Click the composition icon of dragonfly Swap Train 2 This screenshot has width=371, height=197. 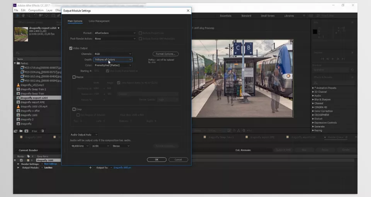pos(18,89)
